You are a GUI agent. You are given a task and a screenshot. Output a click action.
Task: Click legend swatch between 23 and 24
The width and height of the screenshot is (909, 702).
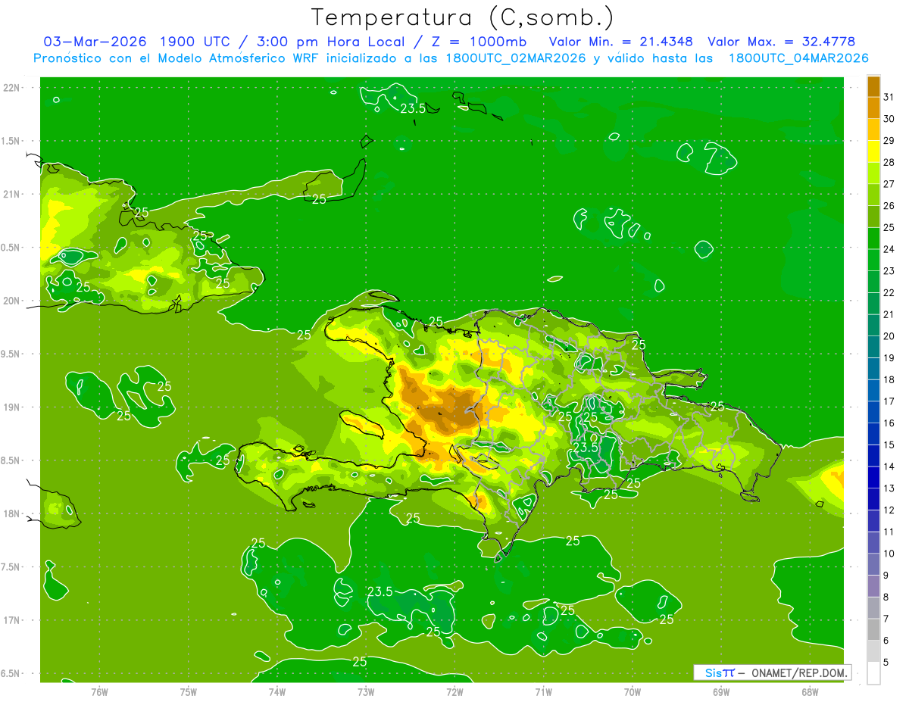[873, 260]
